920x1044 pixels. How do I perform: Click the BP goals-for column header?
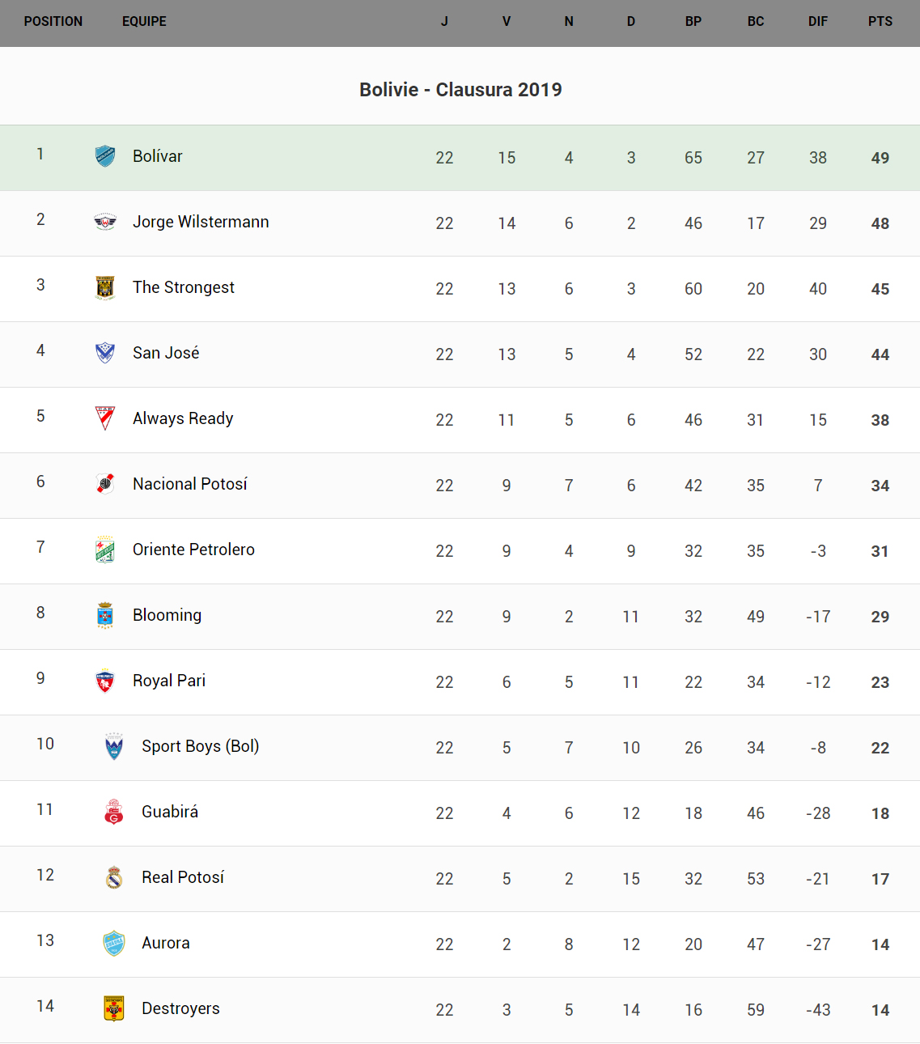tap(693, 22)
